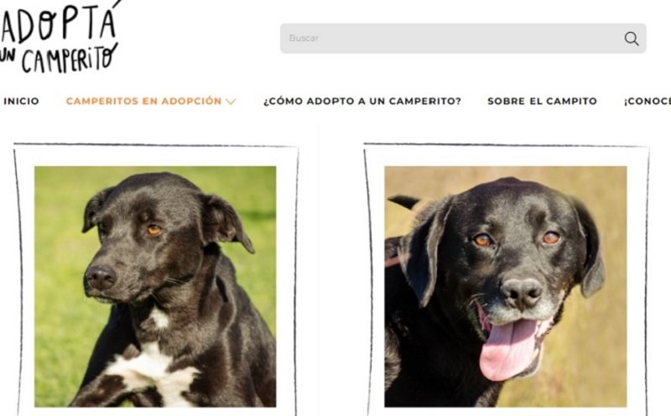This screenshot has width=671, height=416.
Task: Click the handwritten Adoptá word in logo
Action: click(60, 22)
